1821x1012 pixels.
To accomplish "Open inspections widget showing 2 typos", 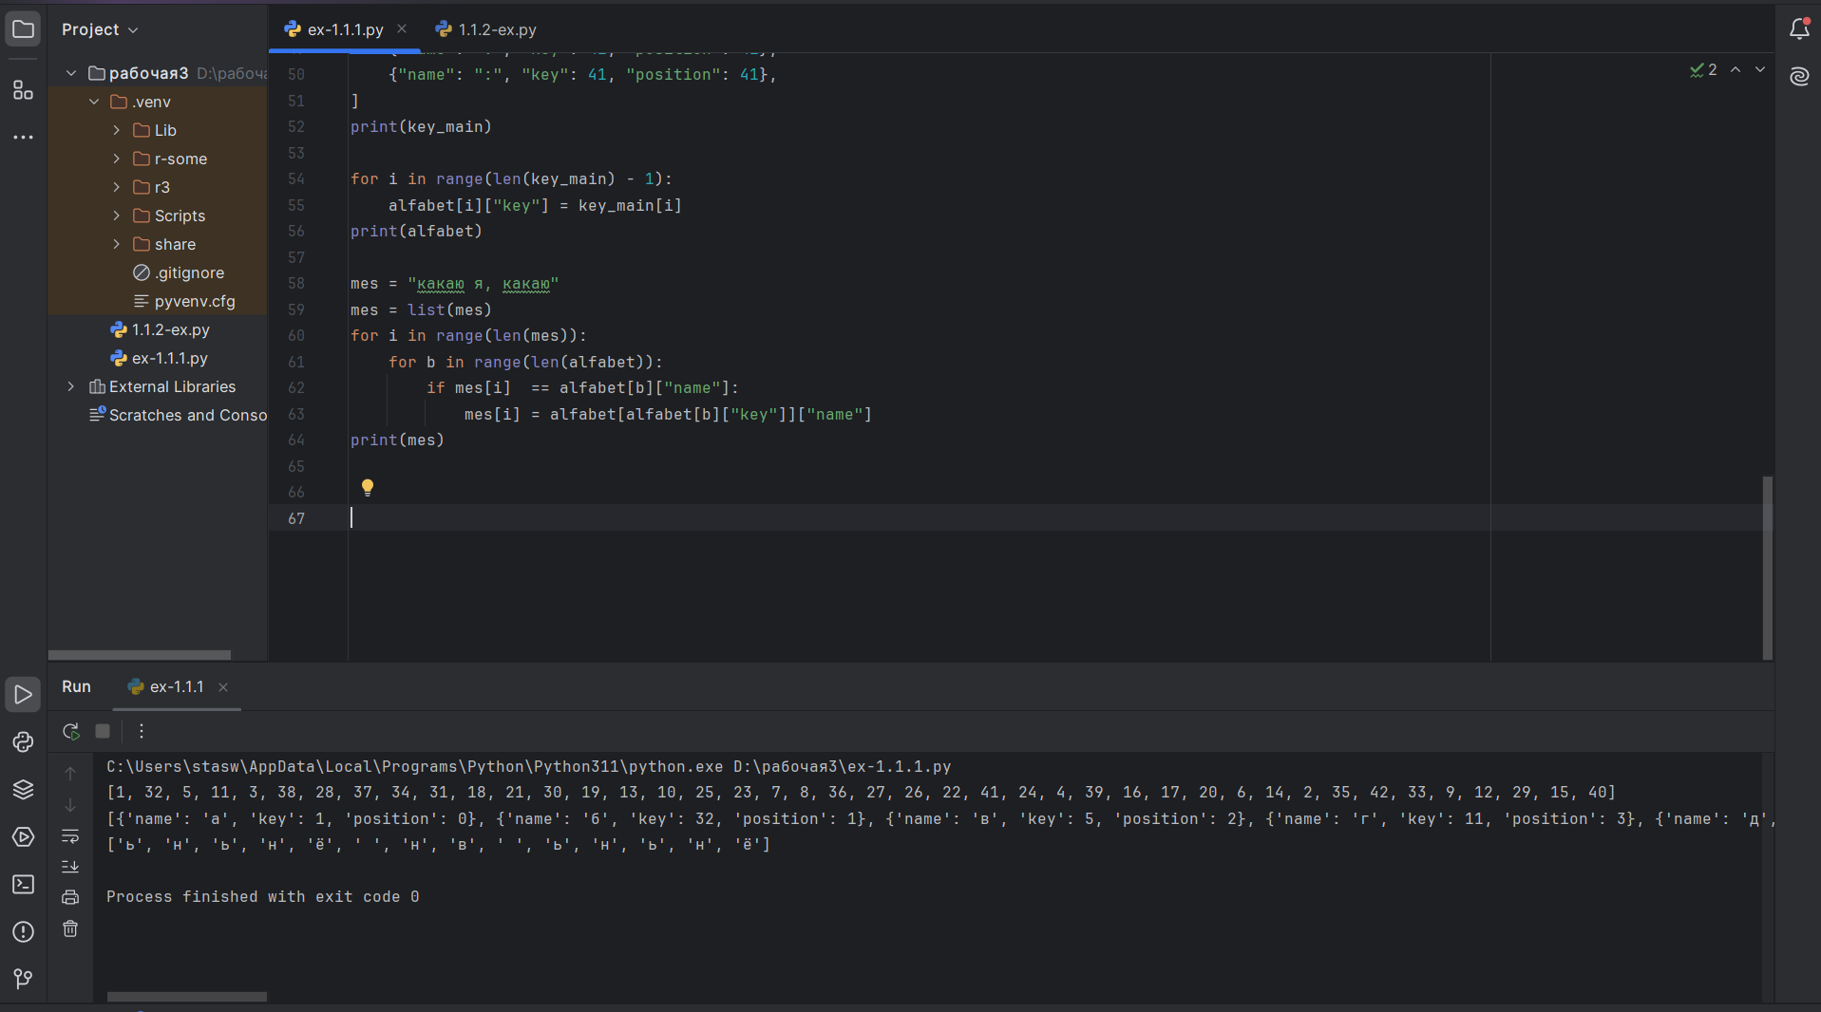I will point(1703,70).
